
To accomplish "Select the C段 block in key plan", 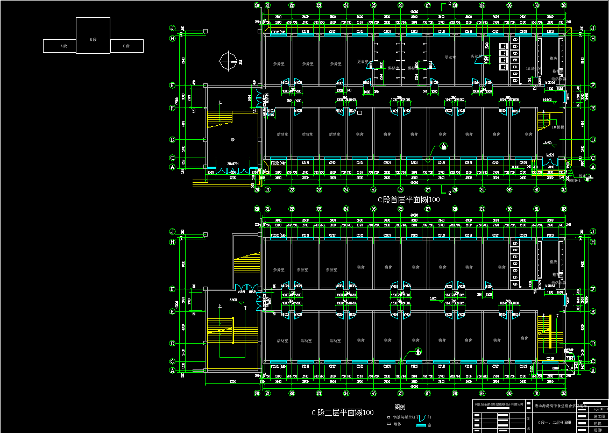I will (x=127, y=46).
